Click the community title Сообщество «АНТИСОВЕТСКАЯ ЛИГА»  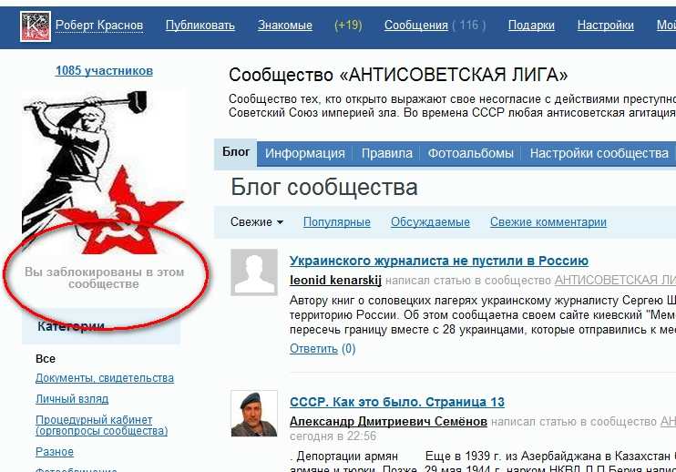[398, 75]
